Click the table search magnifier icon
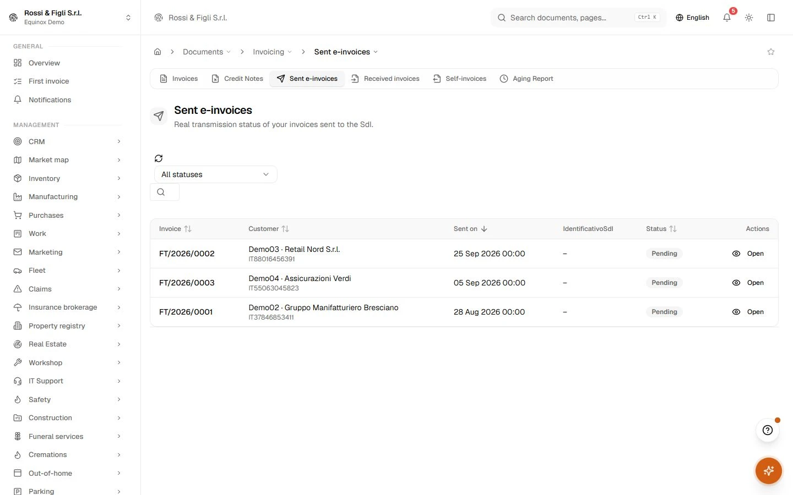The image size is (793, 495). [x=161, y=192]
